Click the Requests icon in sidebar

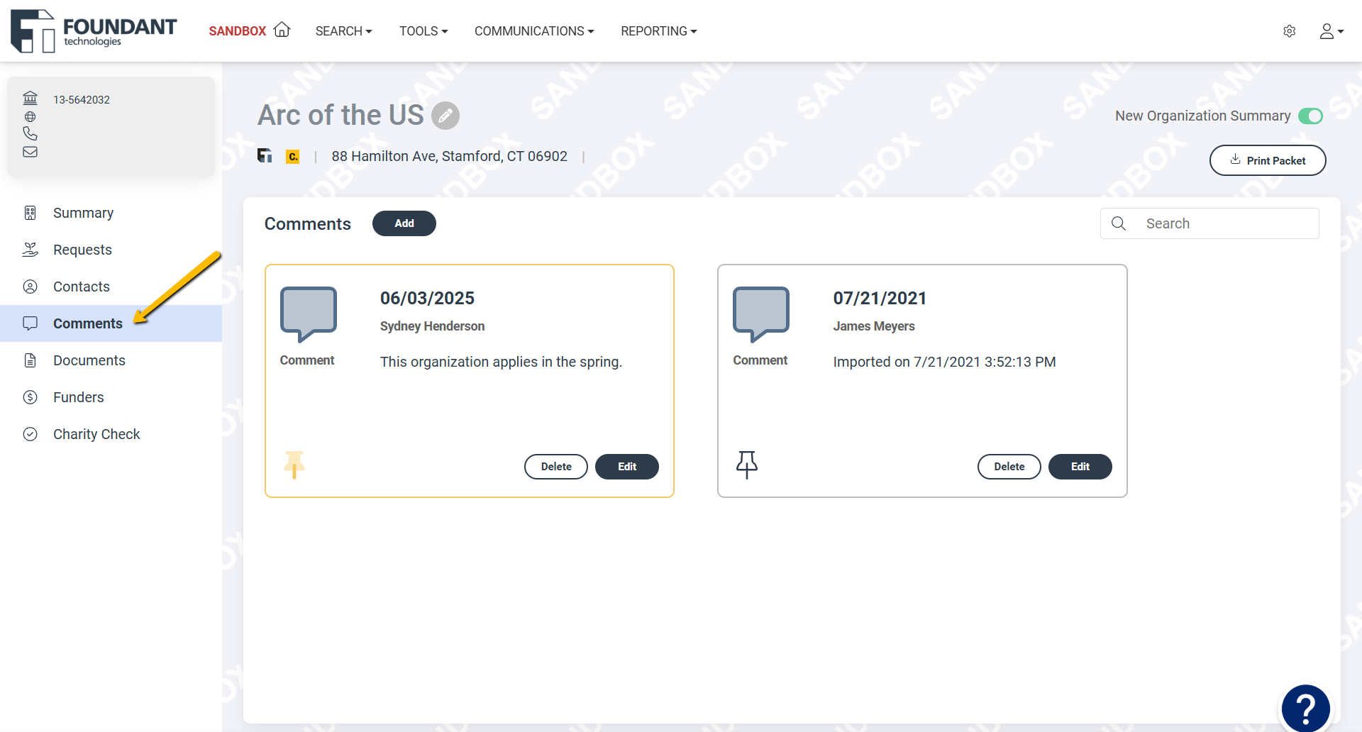tap(30, 249)
